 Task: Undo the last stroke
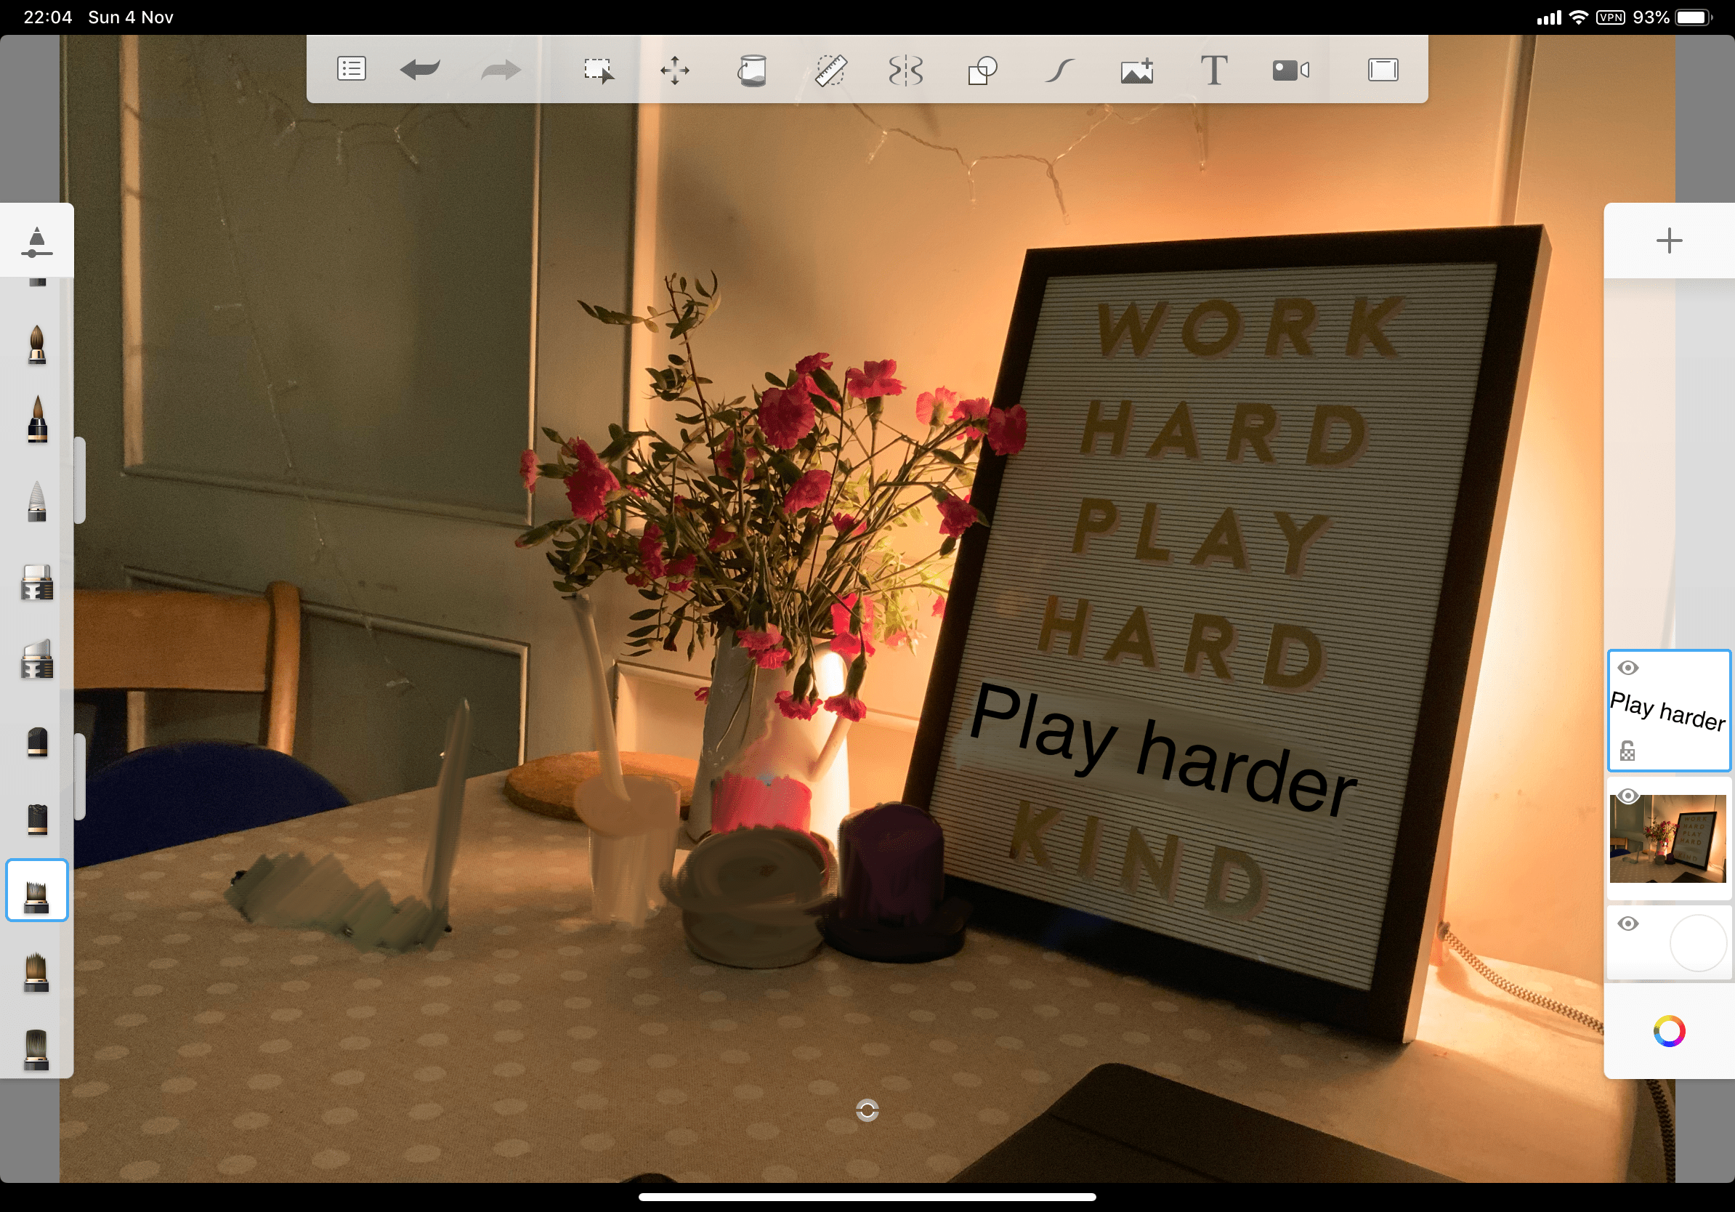coord(420,70)
